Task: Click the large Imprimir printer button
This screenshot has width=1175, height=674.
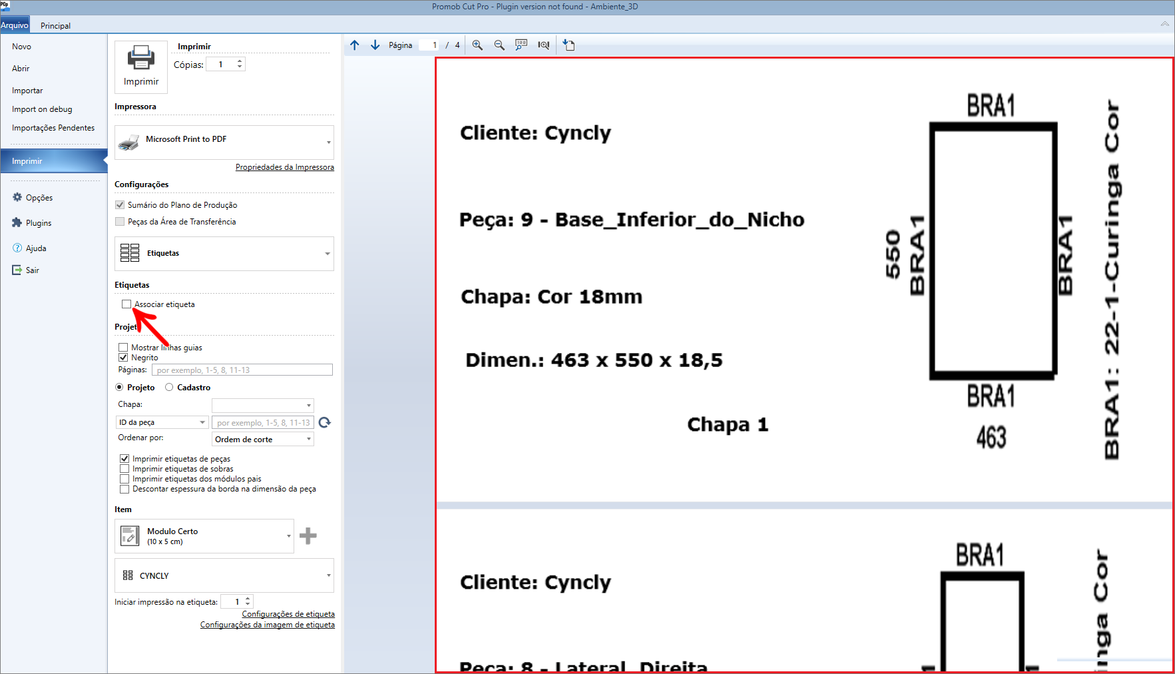Action: (x=141, y=67)
